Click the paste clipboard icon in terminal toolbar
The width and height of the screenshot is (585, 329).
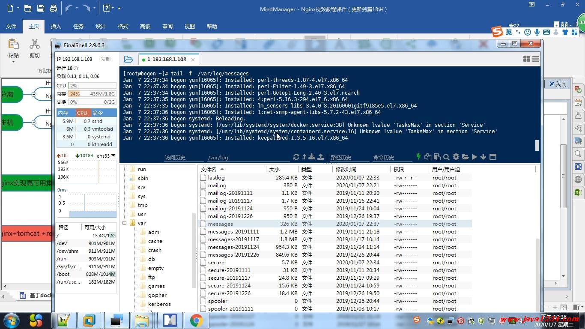(x=437, y=157)
